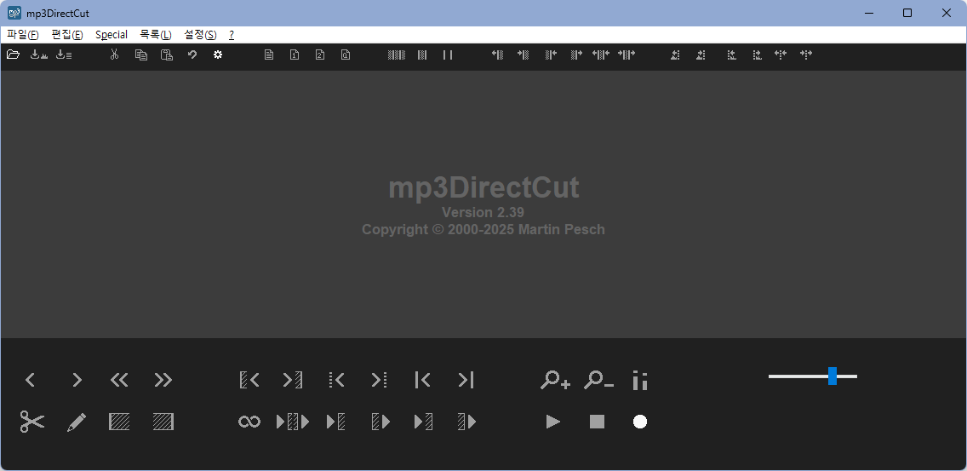Click the undo arrow icon
This screenshot has width=967, height=471.
coord(192,55)
